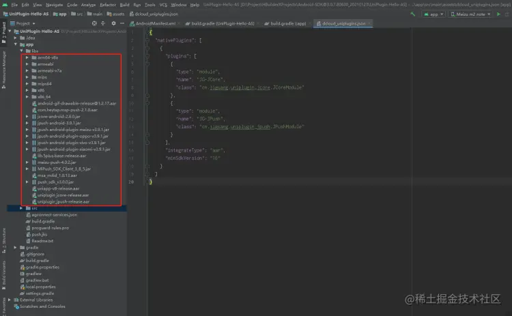Open the File menu
The height and width of the screenshot is (316, 512).
point(14,5)
